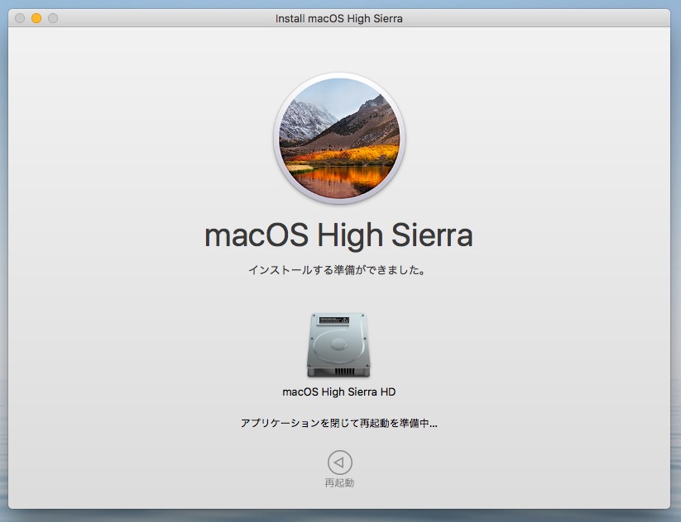
Task: Click the greyed-out zoom window button
Action: (x=53, y=18)
